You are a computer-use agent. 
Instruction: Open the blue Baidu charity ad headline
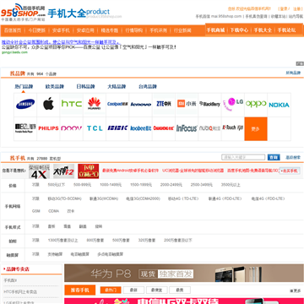pyautogui.click(x=61, y=42)
